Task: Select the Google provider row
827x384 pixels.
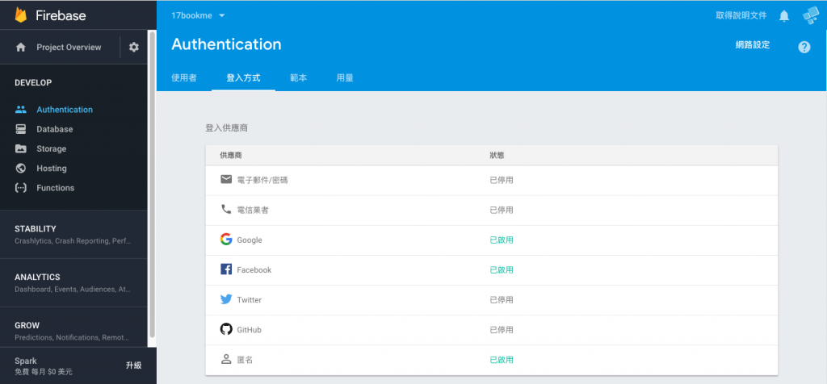Action: [492, 240]
